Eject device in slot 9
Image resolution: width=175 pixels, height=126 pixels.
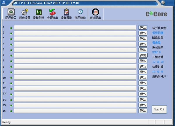(143, 72)
